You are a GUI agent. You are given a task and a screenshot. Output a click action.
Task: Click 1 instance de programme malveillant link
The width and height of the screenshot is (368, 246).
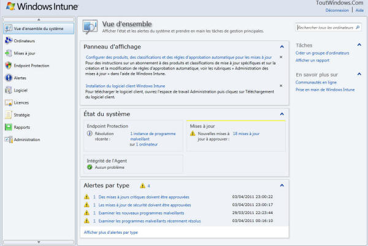click(x=153, y=136)
